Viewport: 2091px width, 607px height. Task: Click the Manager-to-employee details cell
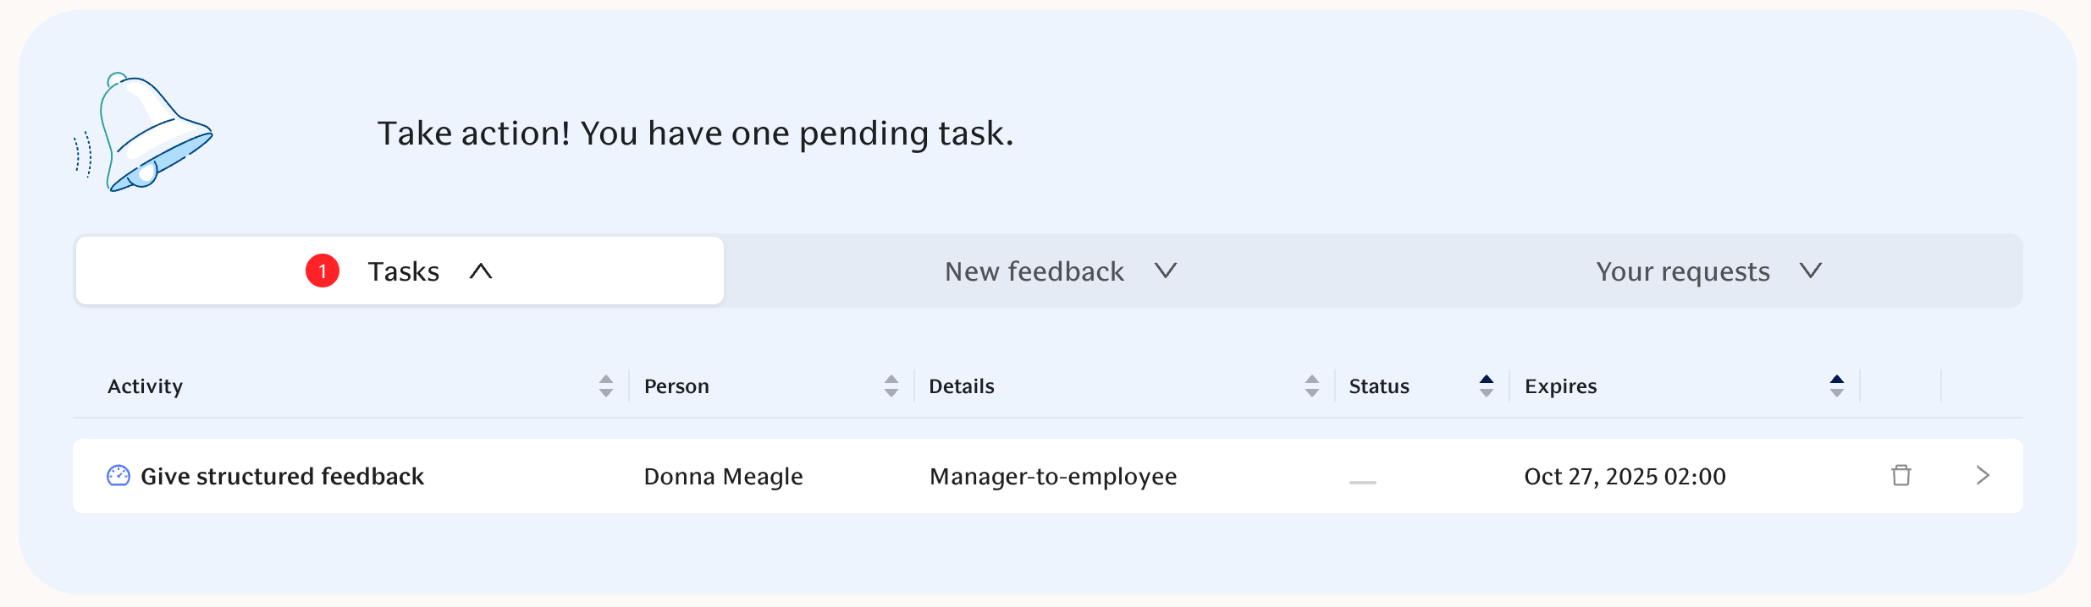tap(1053, 476)
